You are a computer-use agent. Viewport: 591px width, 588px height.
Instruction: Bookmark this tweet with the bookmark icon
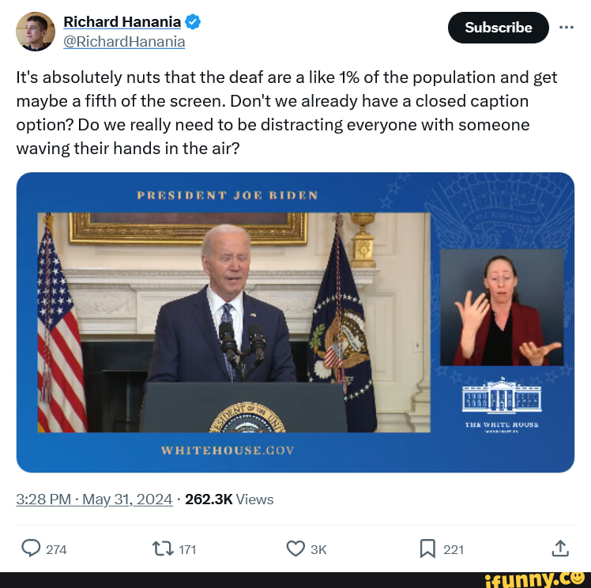[427, 548]
